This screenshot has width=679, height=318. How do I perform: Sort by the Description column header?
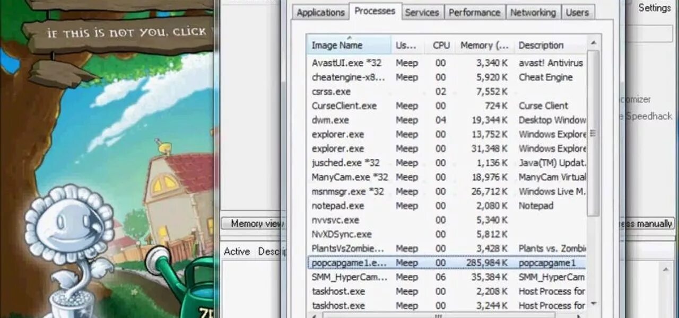[550, 45]
